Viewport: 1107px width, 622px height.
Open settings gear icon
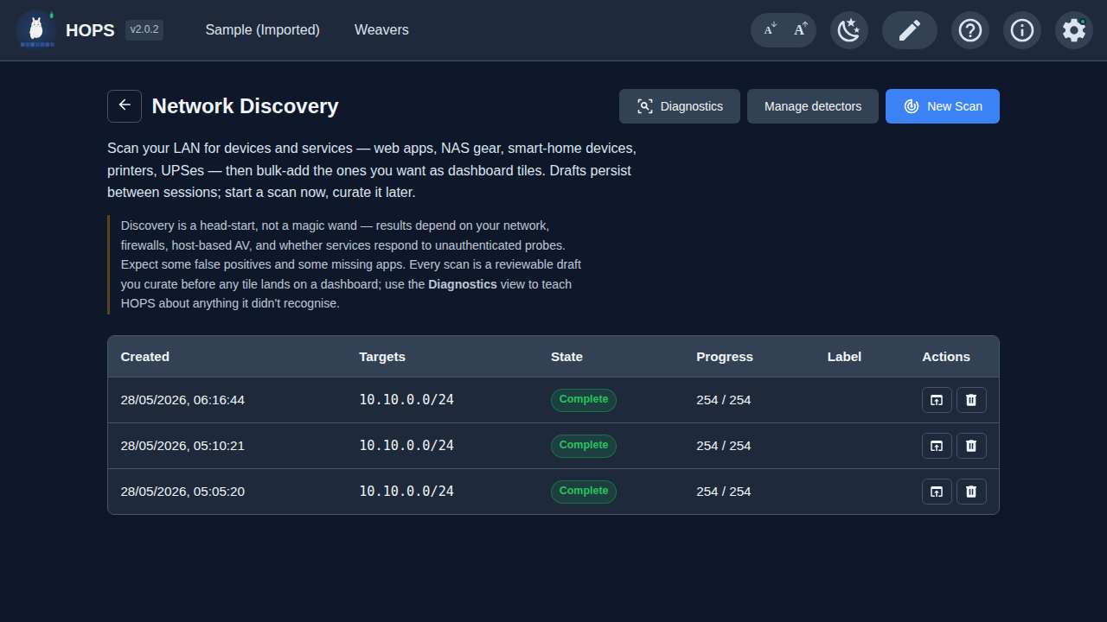click(x=1074, y=30)
